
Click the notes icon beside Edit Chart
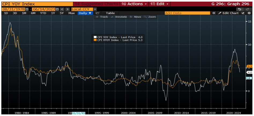(243, 13)
